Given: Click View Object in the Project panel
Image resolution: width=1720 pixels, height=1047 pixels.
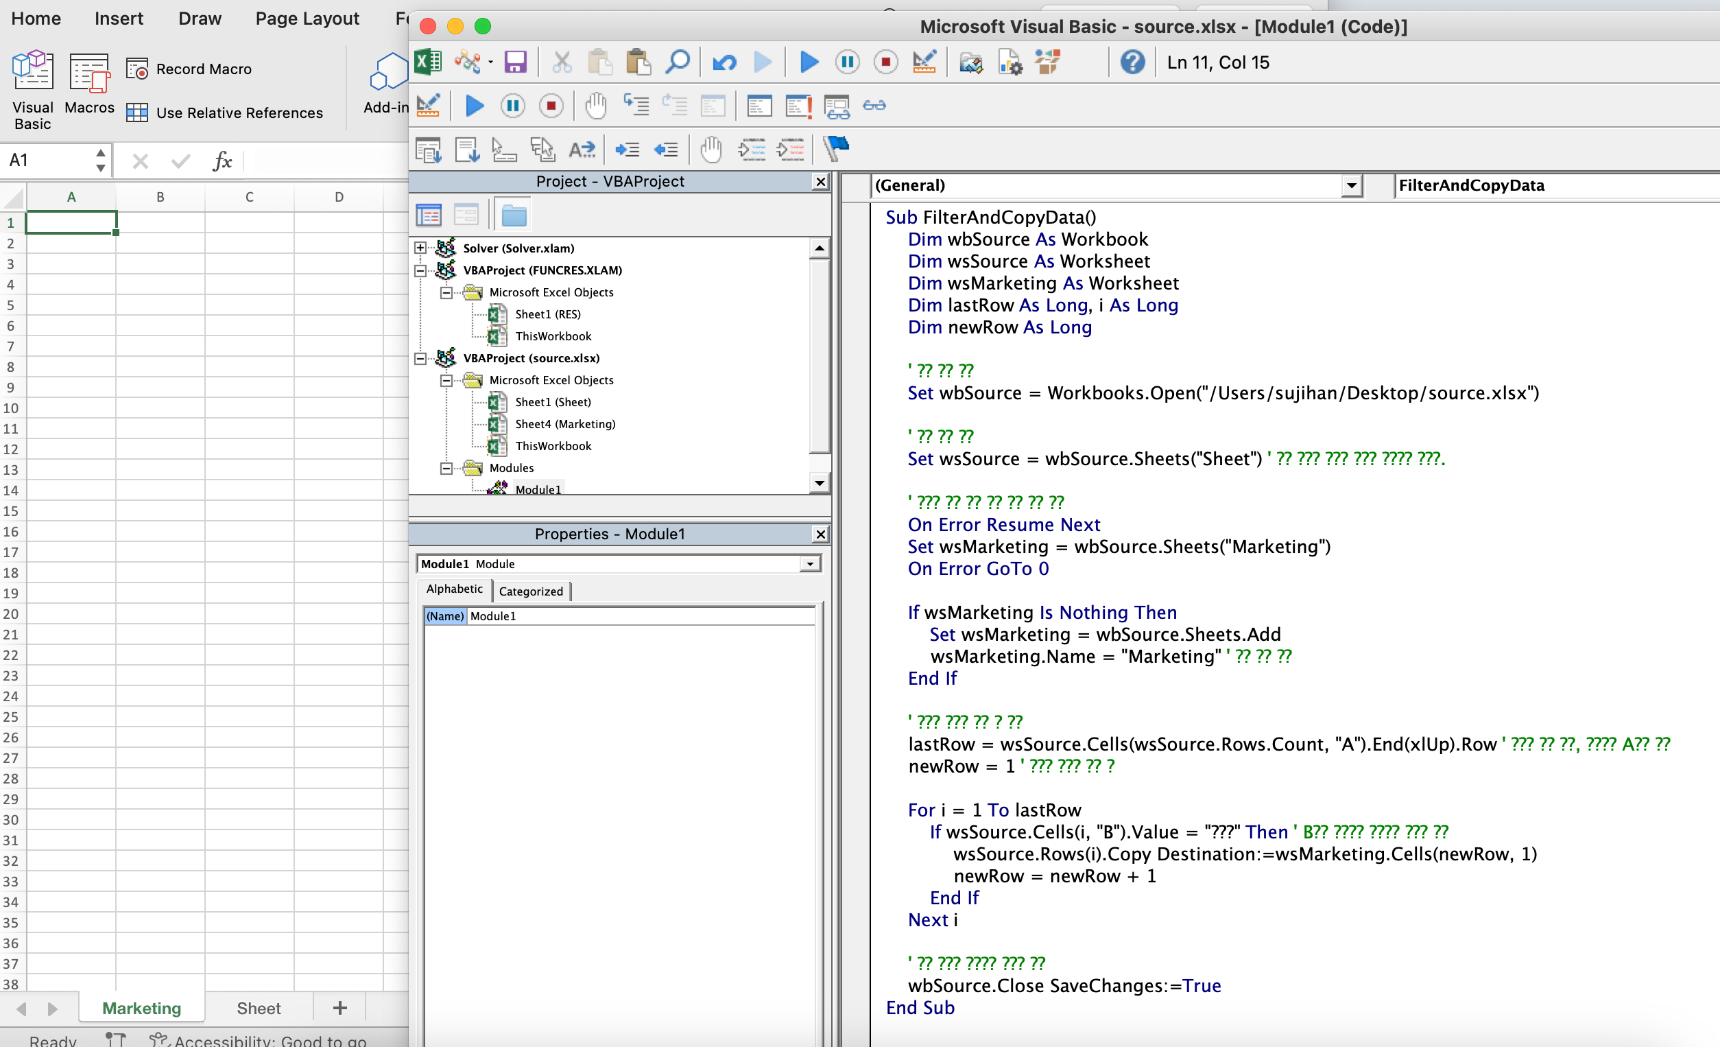Looking at the screenshot, I should [x=466, y=215].
